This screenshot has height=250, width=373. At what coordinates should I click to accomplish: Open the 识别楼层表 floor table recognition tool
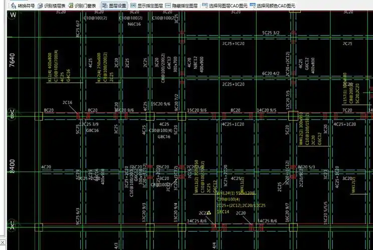pos(52,5)
